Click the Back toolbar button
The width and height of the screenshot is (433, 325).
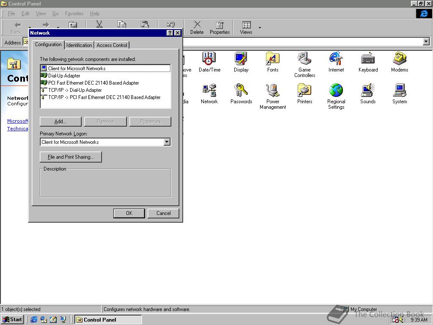[16, 28]
